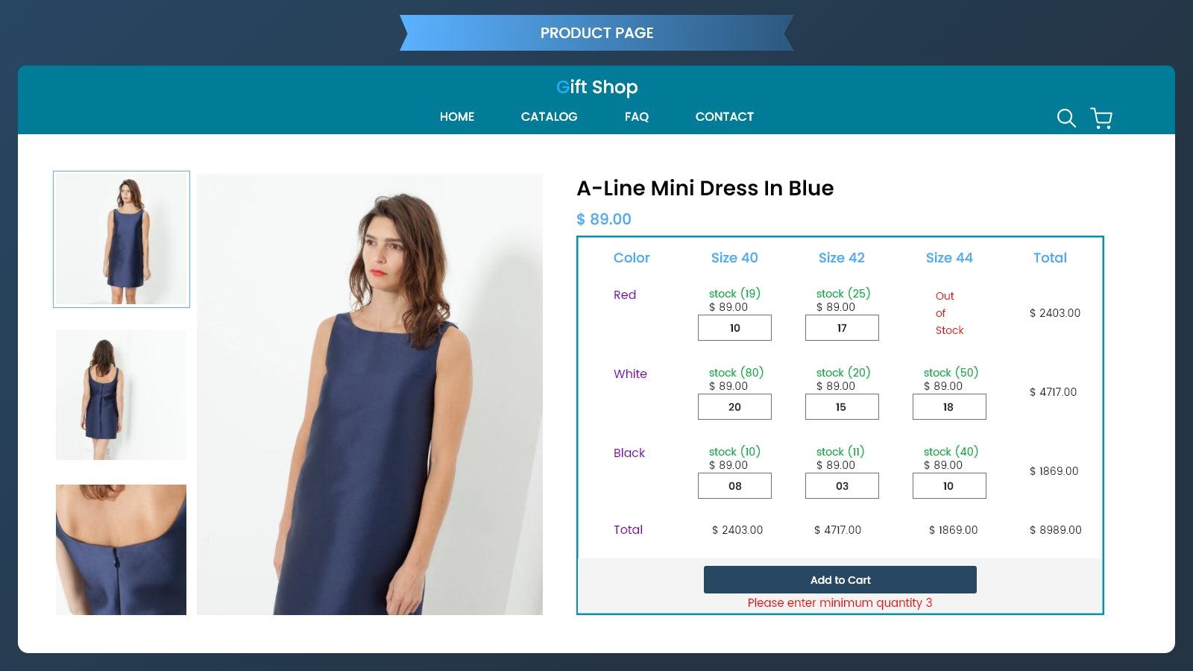
Task: Edit Black Size 44 quantity field
Action: [x=949, y=486]
